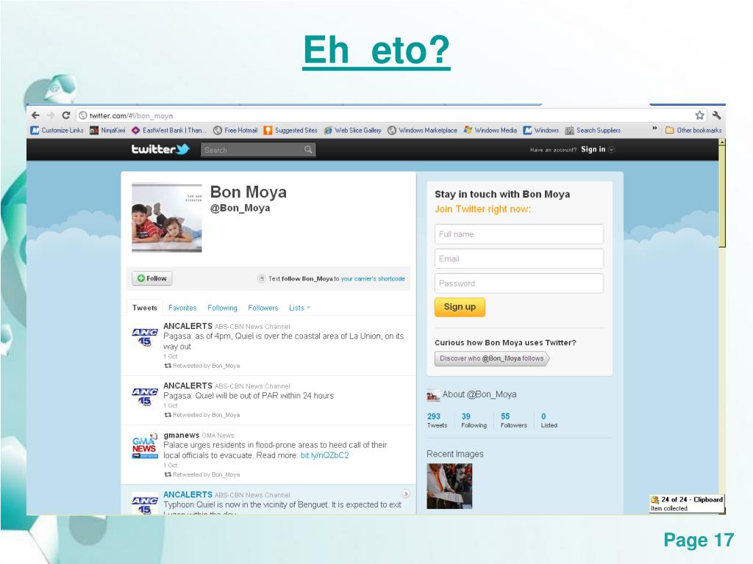Click the GMA News avatar

[145, 446]
